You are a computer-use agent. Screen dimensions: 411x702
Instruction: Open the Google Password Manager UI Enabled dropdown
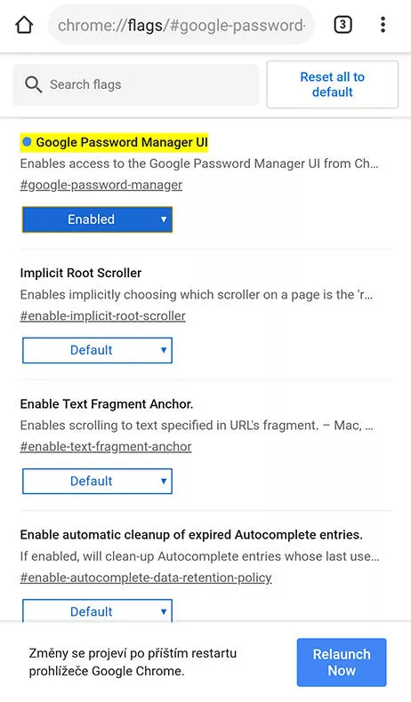[x=97, y=219]
